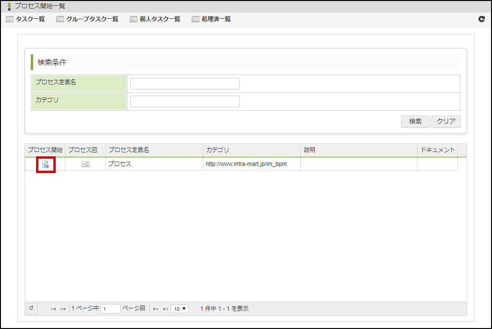Focus the プロセス定義名 search input field

pyautogui.click(x=184, y=84)
